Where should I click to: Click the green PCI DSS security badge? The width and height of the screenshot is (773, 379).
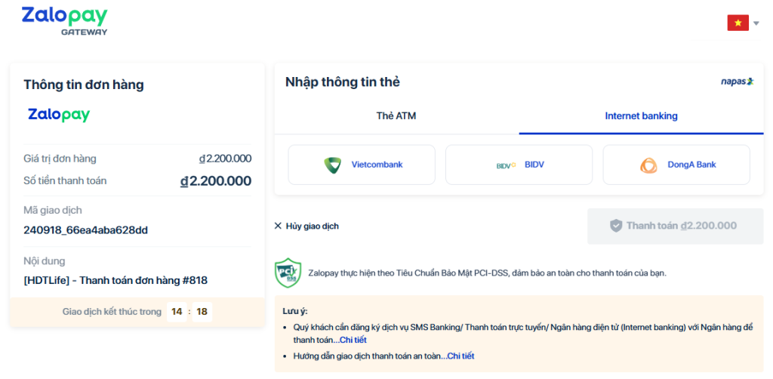(x=288, y=273)
